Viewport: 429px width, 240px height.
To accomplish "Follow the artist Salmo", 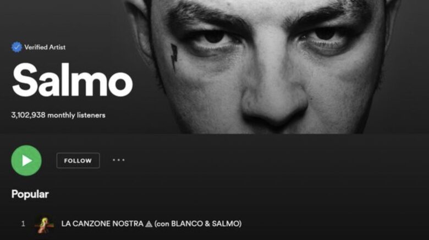I will pyautogui.click(x=78, y=160).
